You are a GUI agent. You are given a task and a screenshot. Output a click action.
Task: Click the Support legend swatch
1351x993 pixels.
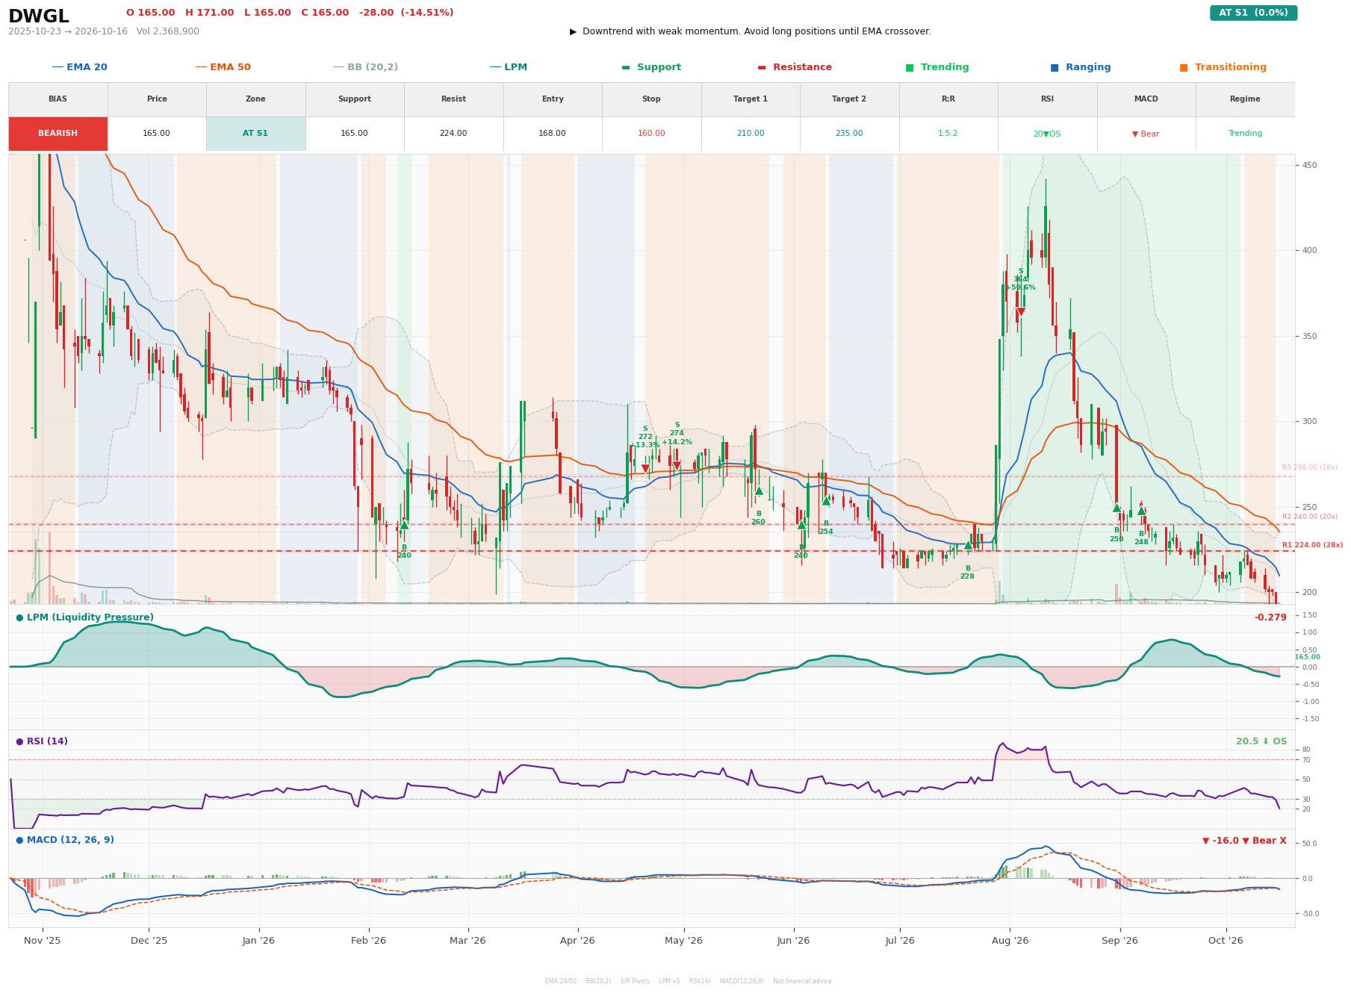tap(626, 67)
